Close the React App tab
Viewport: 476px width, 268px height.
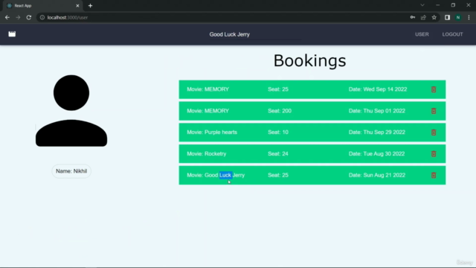(77, 6)
